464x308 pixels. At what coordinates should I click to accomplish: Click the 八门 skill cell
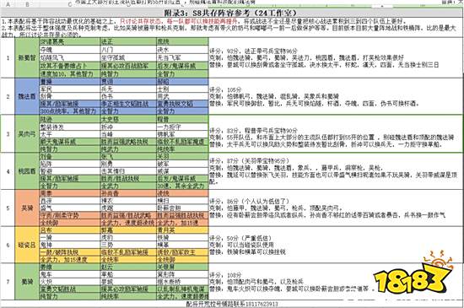128,50
